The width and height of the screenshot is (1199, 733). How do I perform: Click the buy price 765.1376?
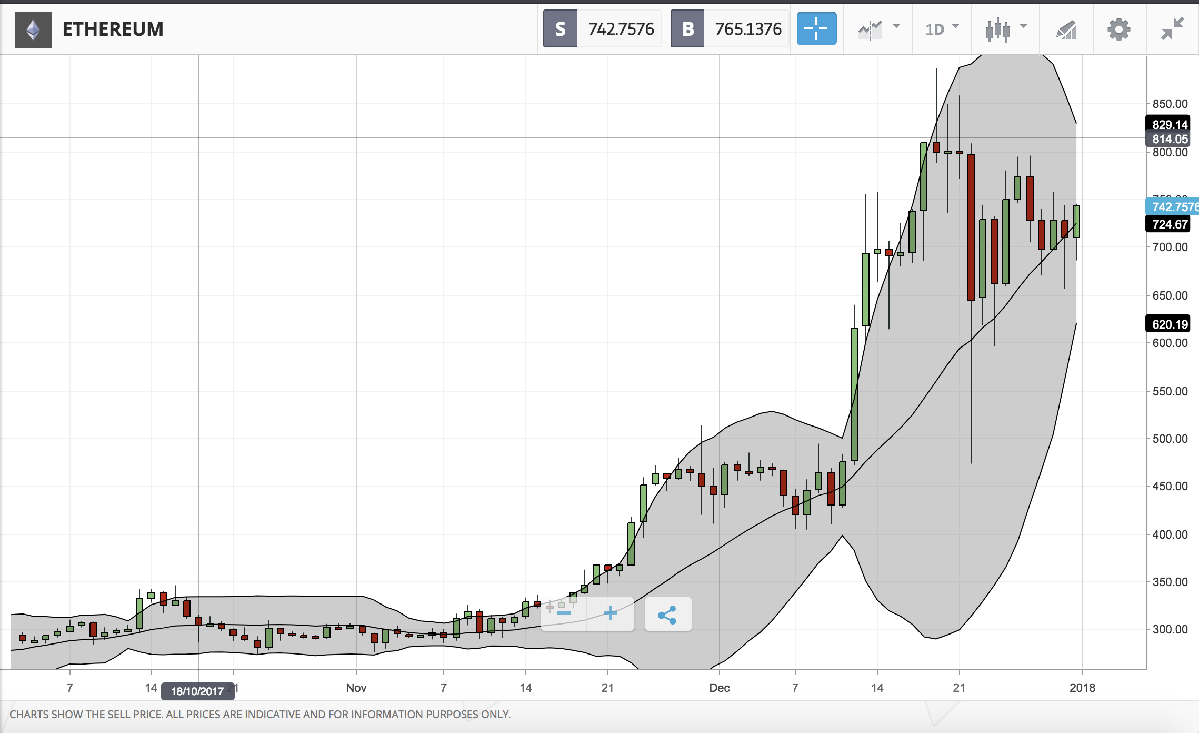748,29
